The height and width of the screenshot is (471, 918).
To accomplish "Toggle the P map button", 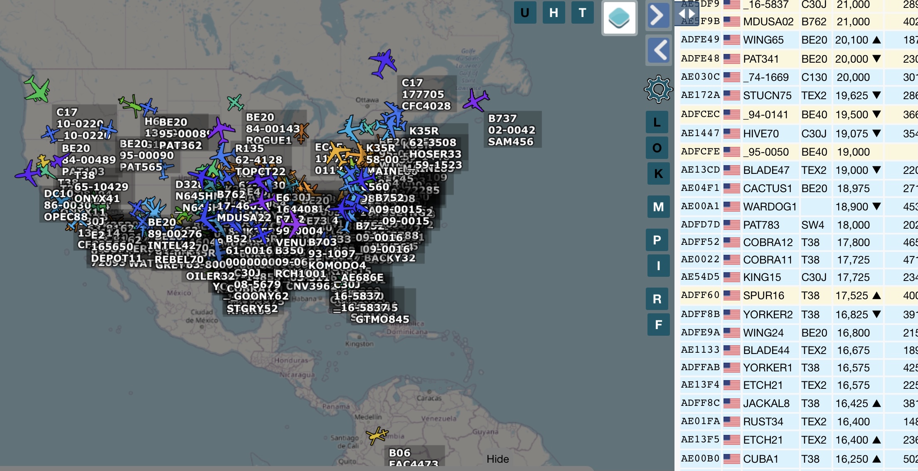I will click(x=657, y=240).
